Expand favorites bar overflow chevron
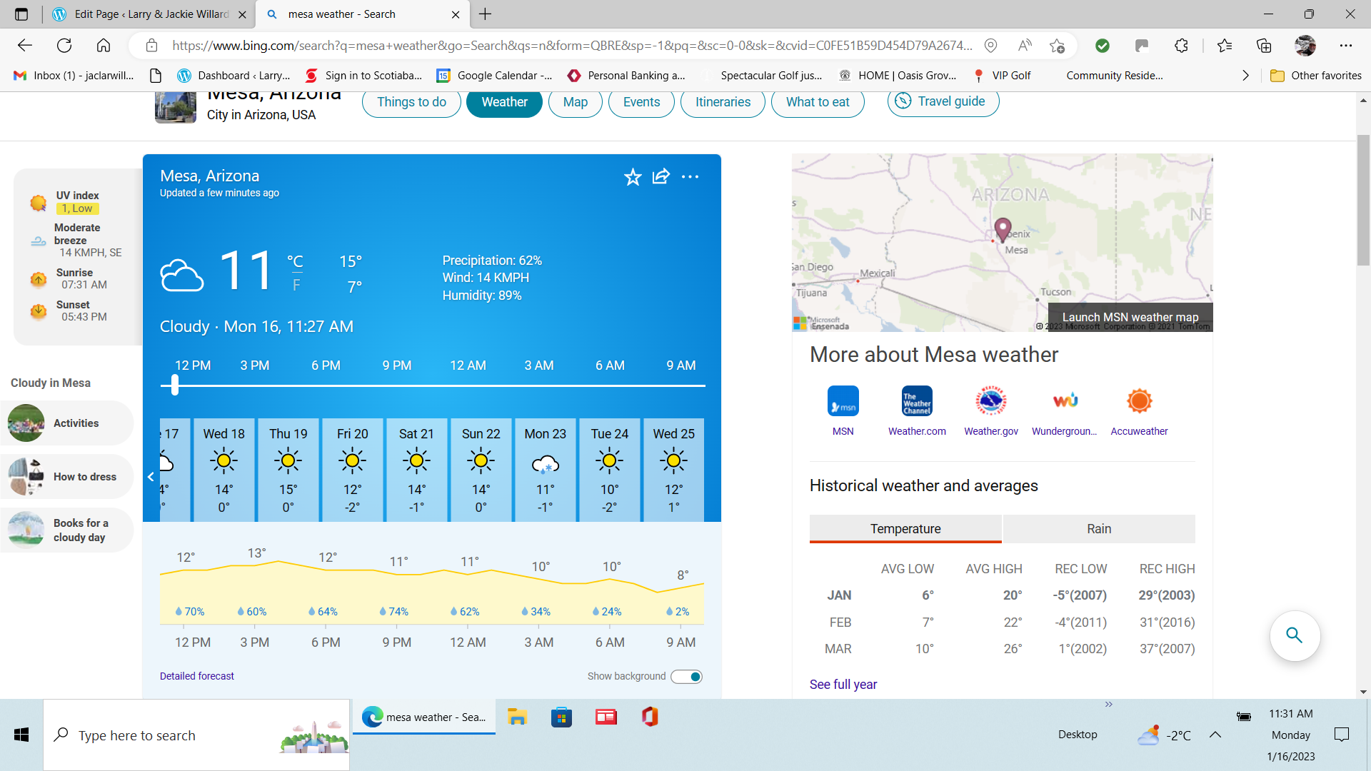 [1245, 76]
